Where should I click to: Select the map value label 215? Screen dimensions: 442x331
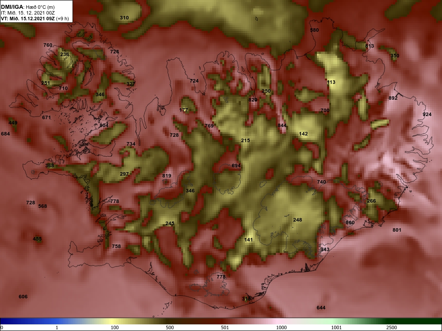[x=245, y=140]
